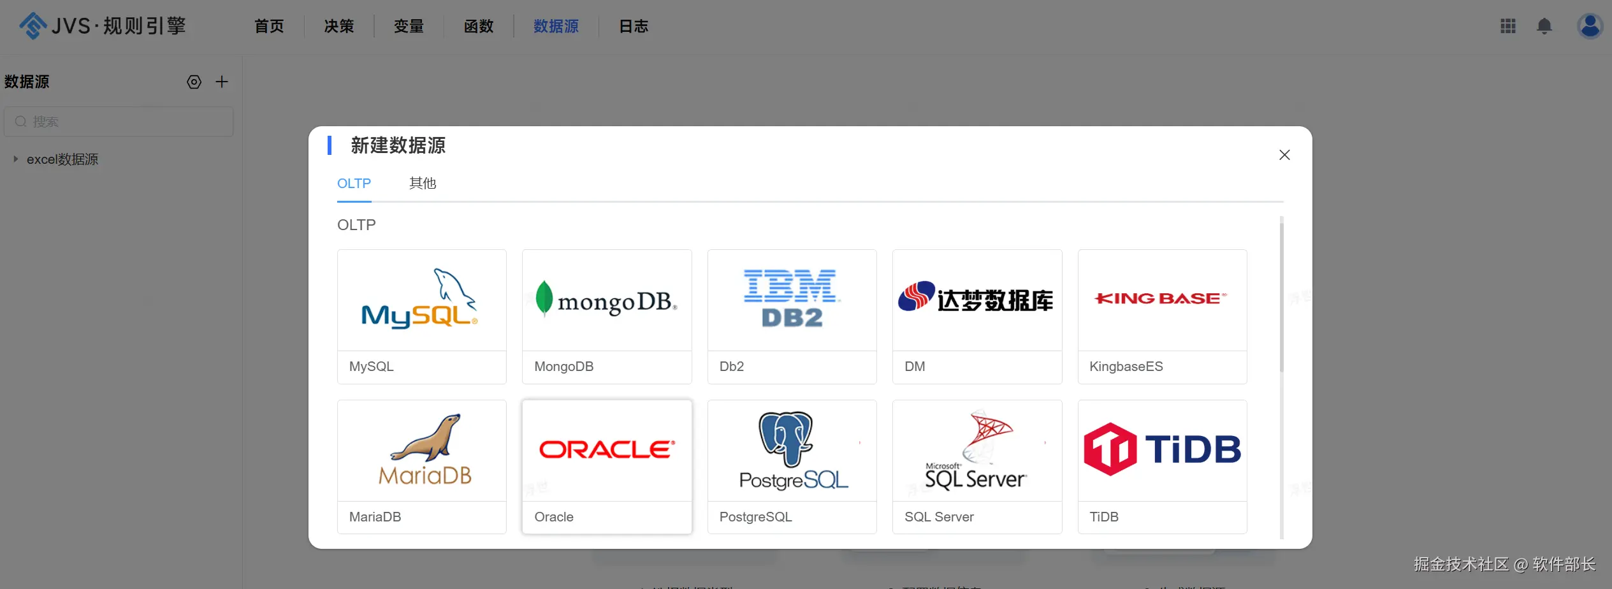This screenshot has width=1612, height=589.
Task: Open notifications bell icon
Action: click(x=1544, y=26)
